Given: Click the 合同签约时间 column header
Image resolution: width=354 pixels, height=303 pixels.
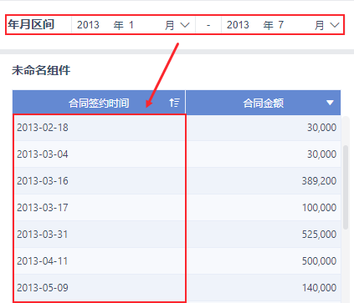Looking at the screenshot, I should 99,103.
